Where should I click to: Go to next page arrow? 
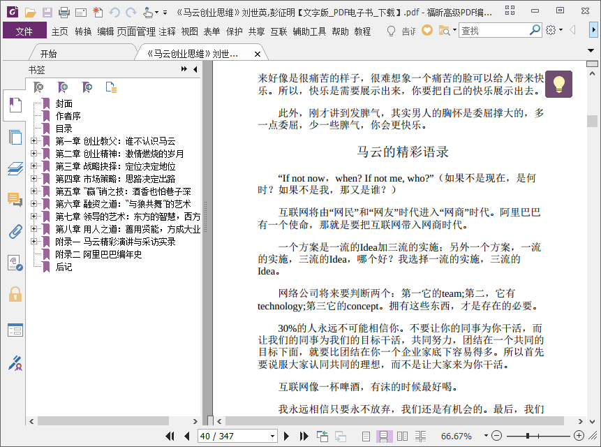[x=286, y=436]
